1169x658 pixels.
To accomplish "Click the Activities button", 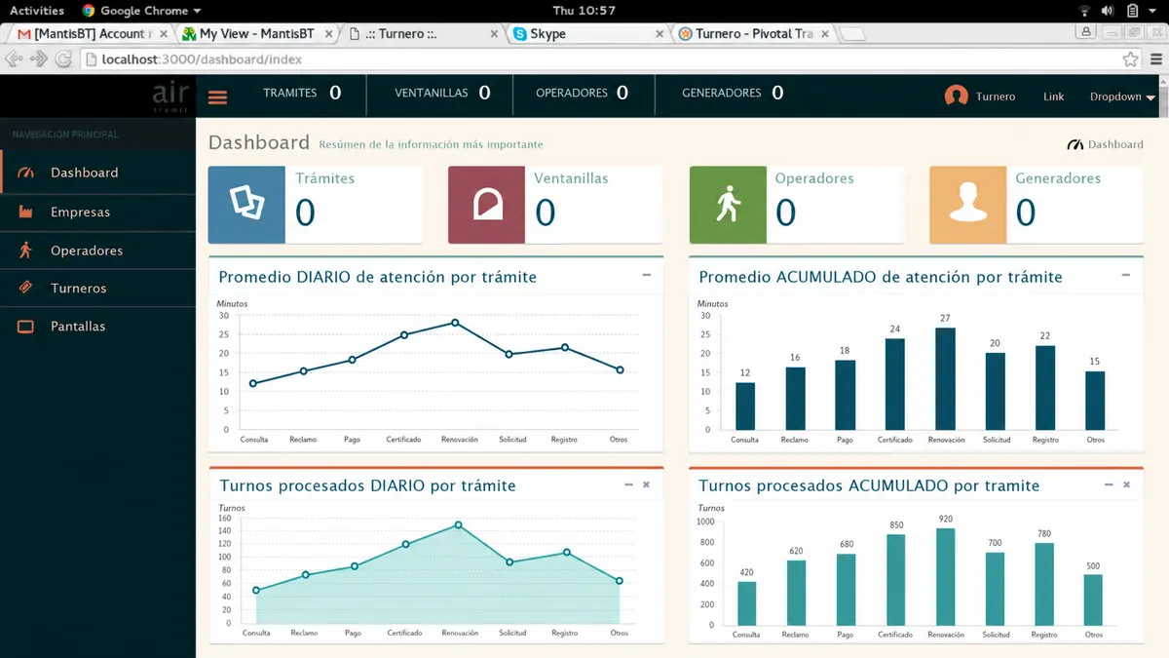I will [x=37, y=11].
